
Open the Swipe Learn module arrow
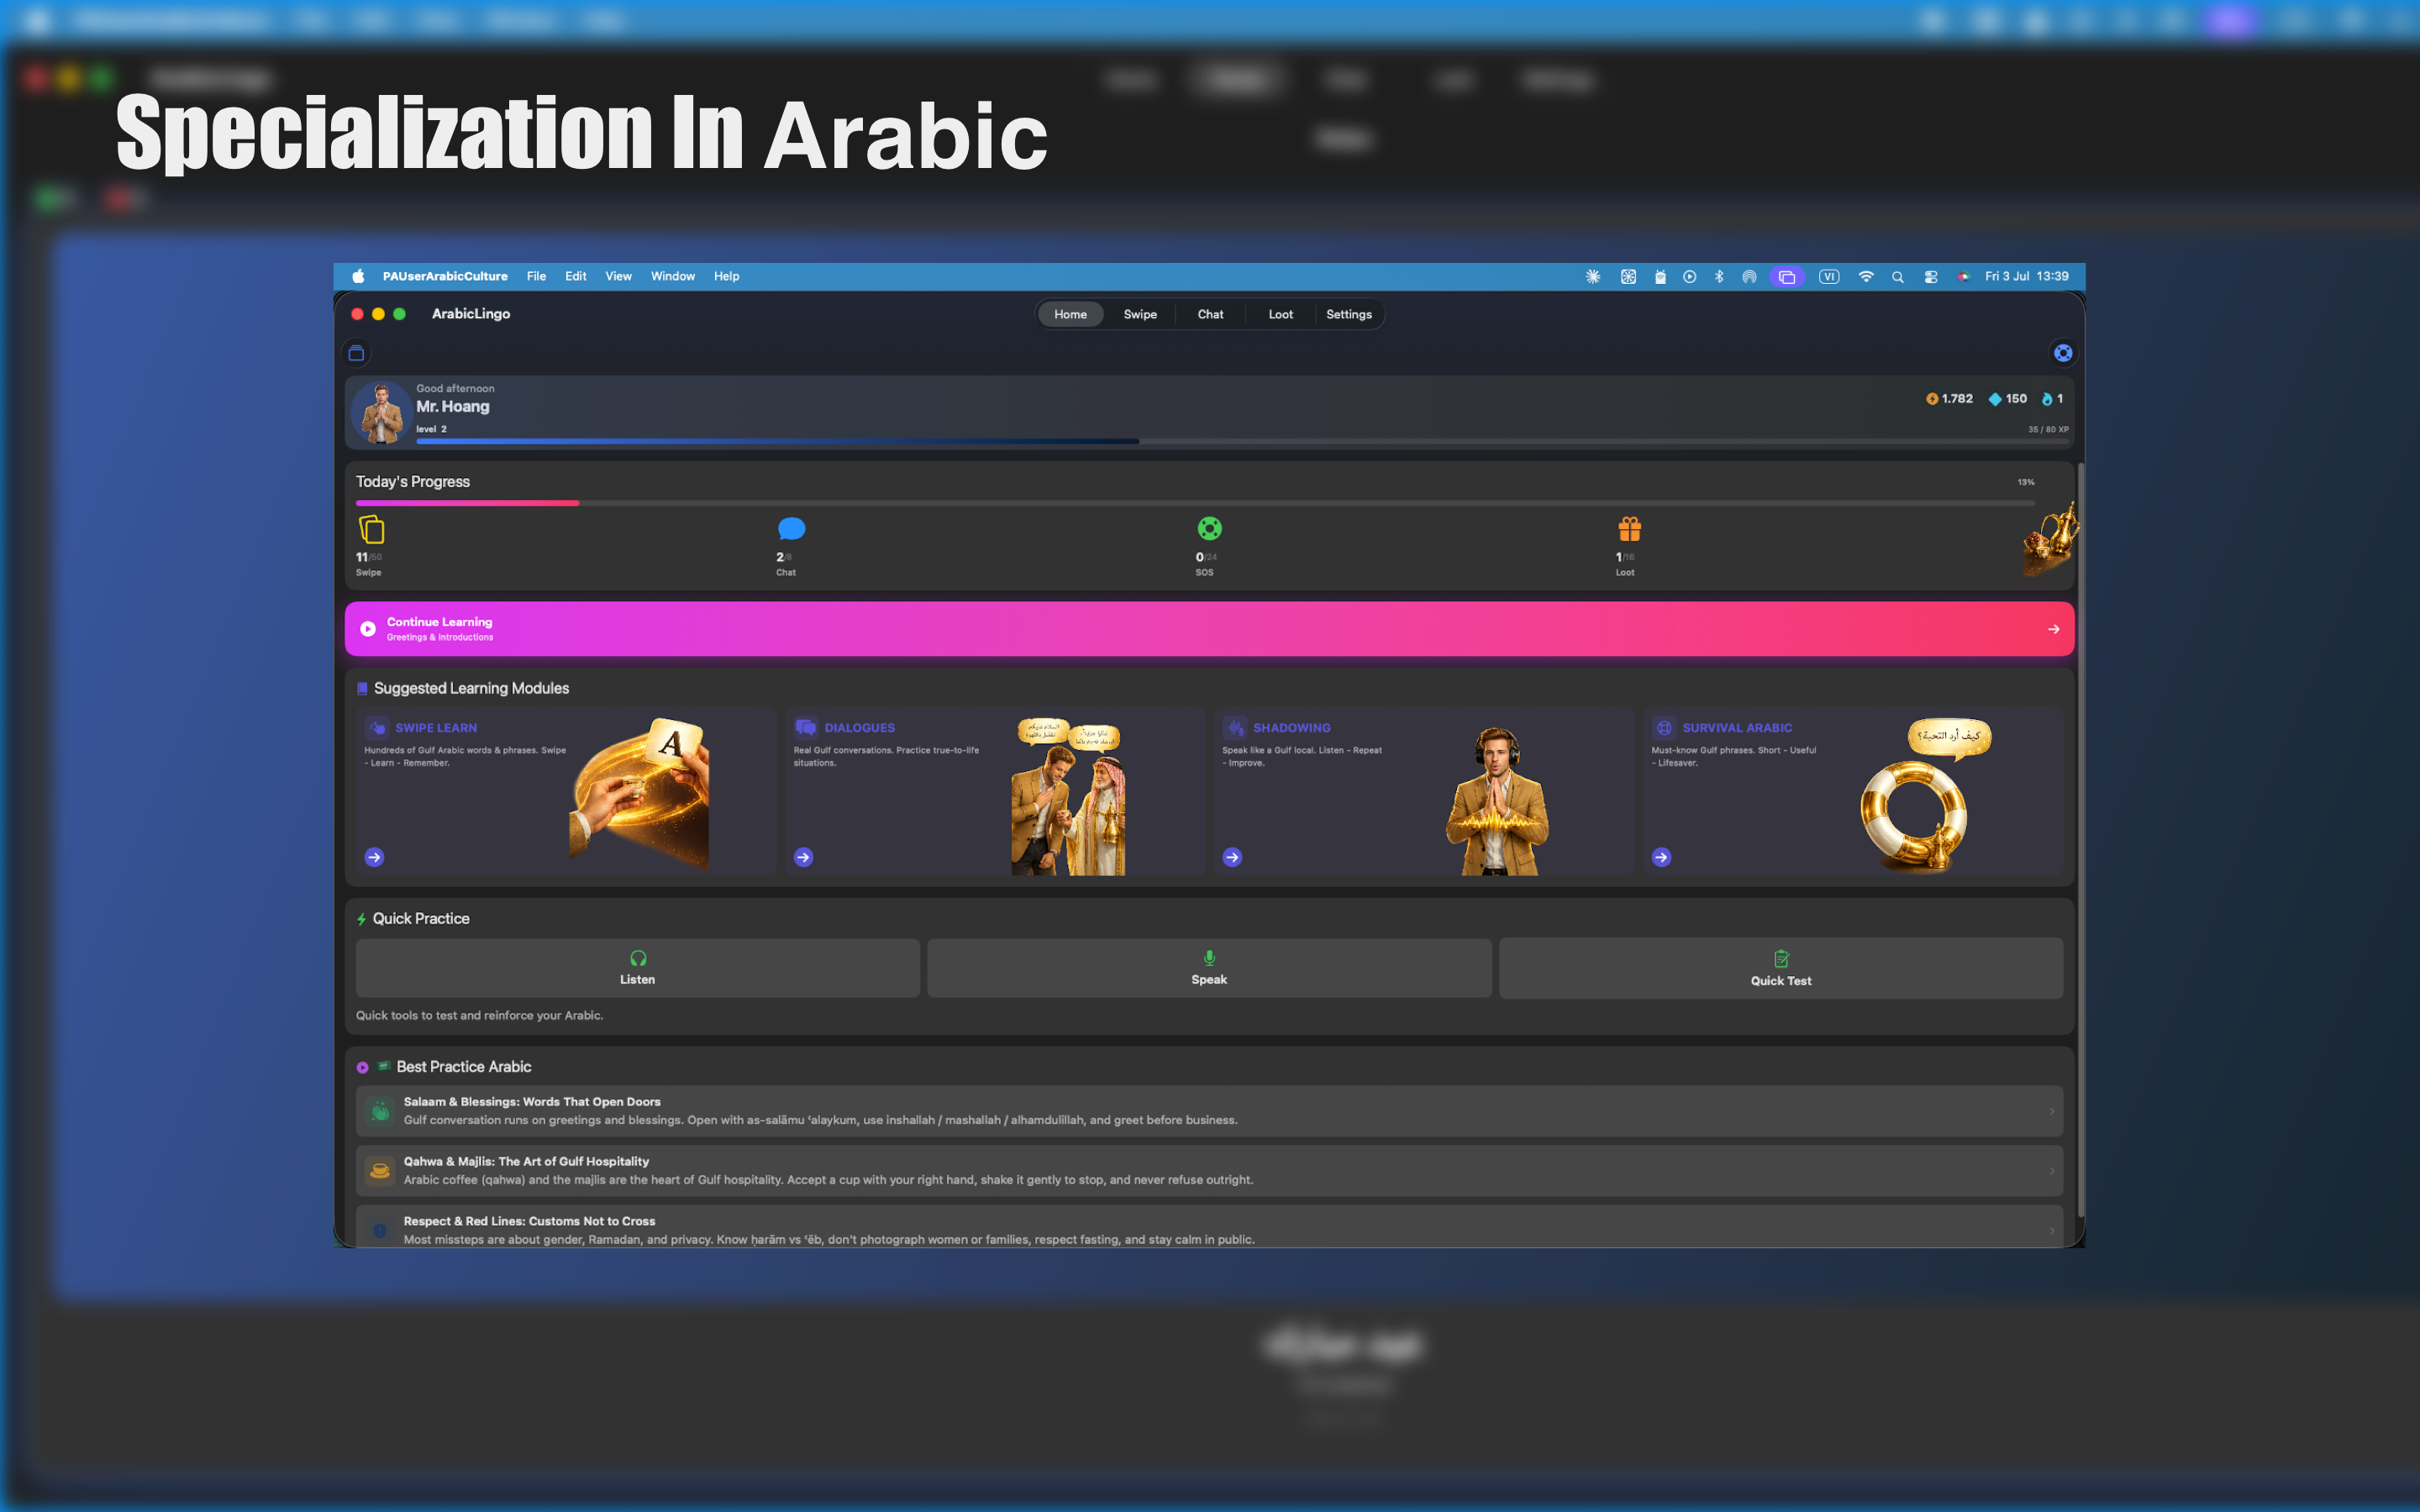pyautogui.click(x=374, y=857)
